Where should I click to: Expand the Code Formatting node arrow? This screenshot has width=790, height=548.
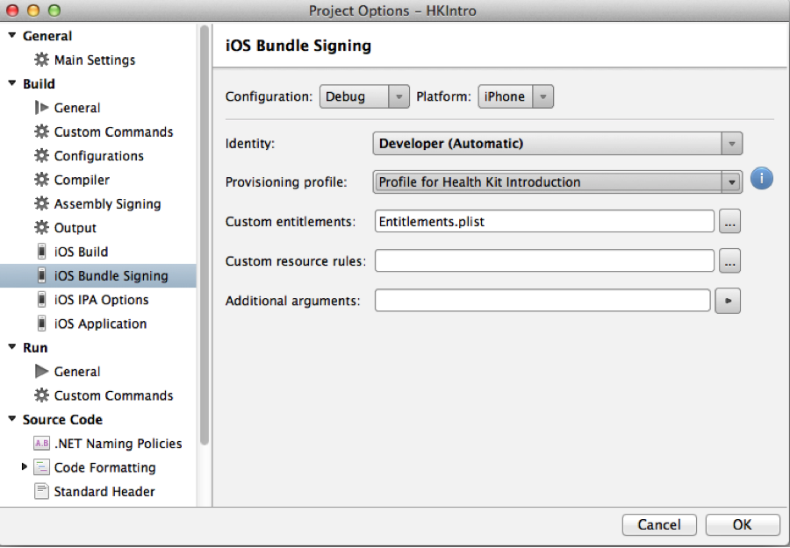tap(25, 467)
